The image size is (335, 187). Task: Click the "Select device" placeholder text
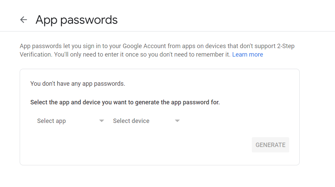tap(131, 121)
